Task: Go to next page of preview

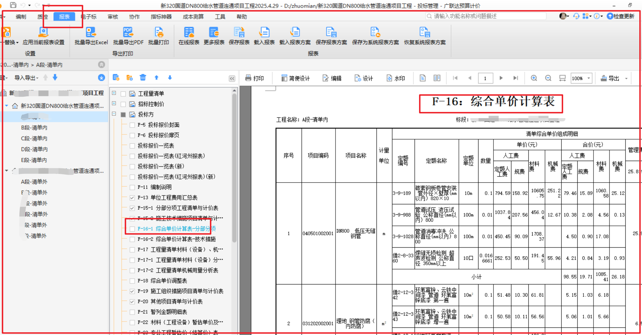Action: tap(501, 78)
